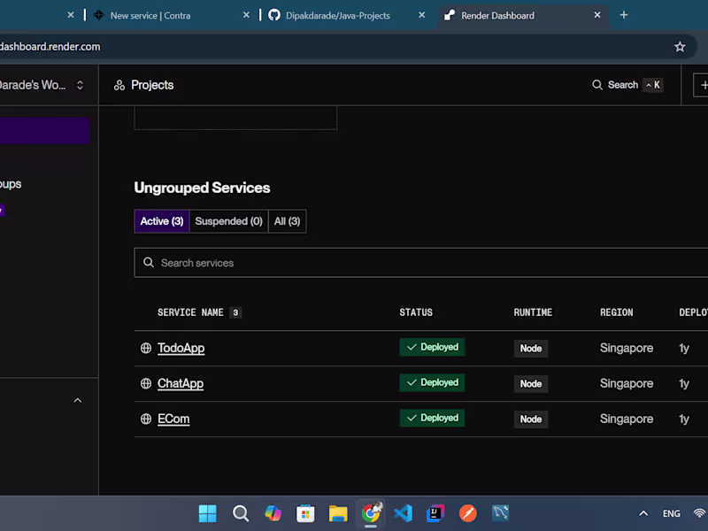Open the ECom service link
The image size is (708, 531).
coord(173,419)
